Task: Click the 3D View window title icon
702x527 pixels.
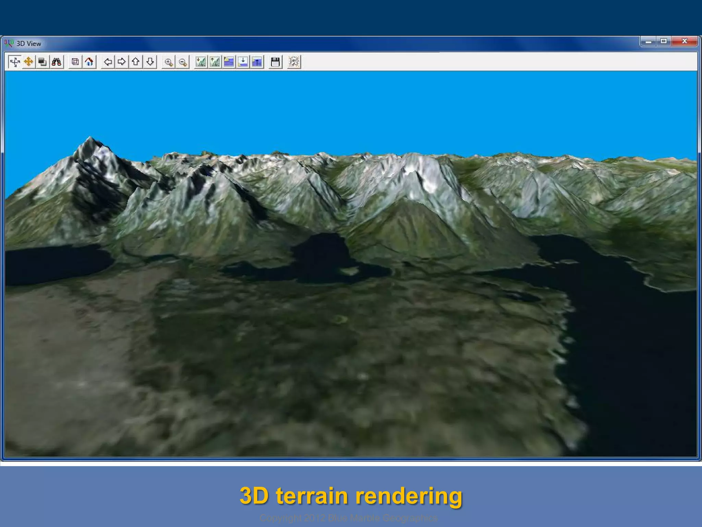Action: point(9,43)
